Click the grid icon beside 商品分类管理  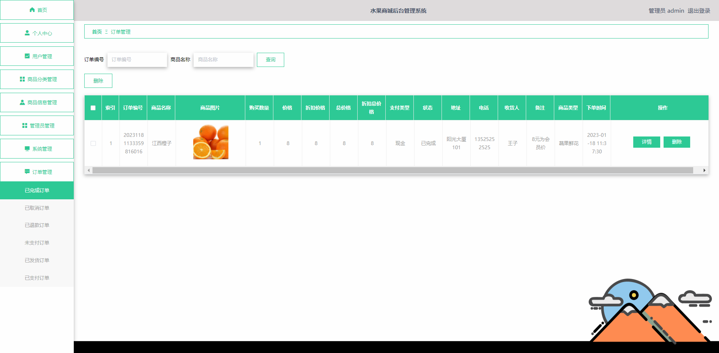coord(22,79)
